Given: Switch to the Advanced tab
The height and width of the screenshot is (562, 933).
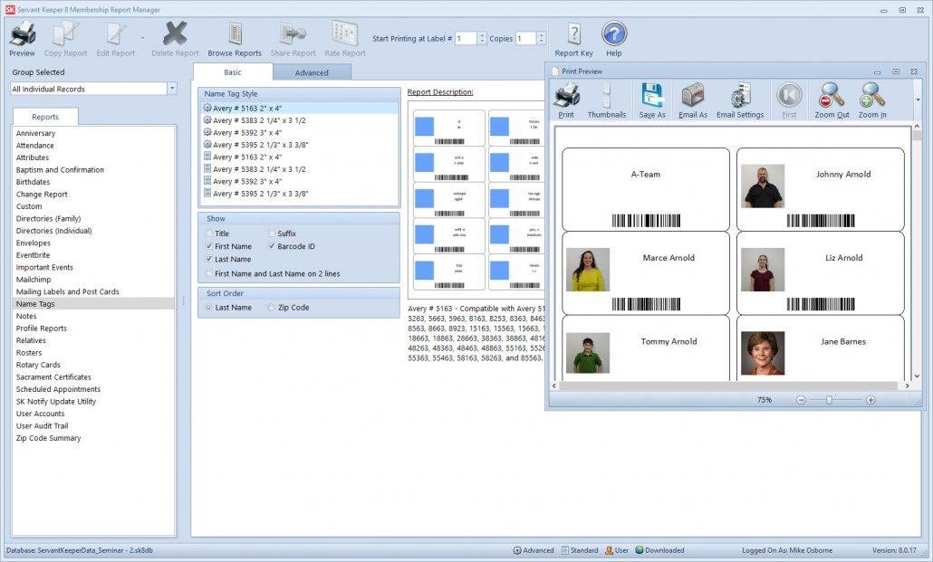Looking at the screenshot, I should [312, 72].
